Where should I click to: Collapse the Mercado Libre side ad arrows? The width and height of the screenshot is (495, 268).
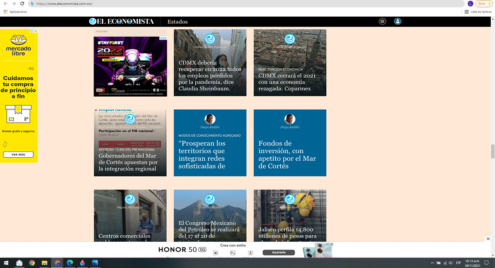(x=31, y=69)
